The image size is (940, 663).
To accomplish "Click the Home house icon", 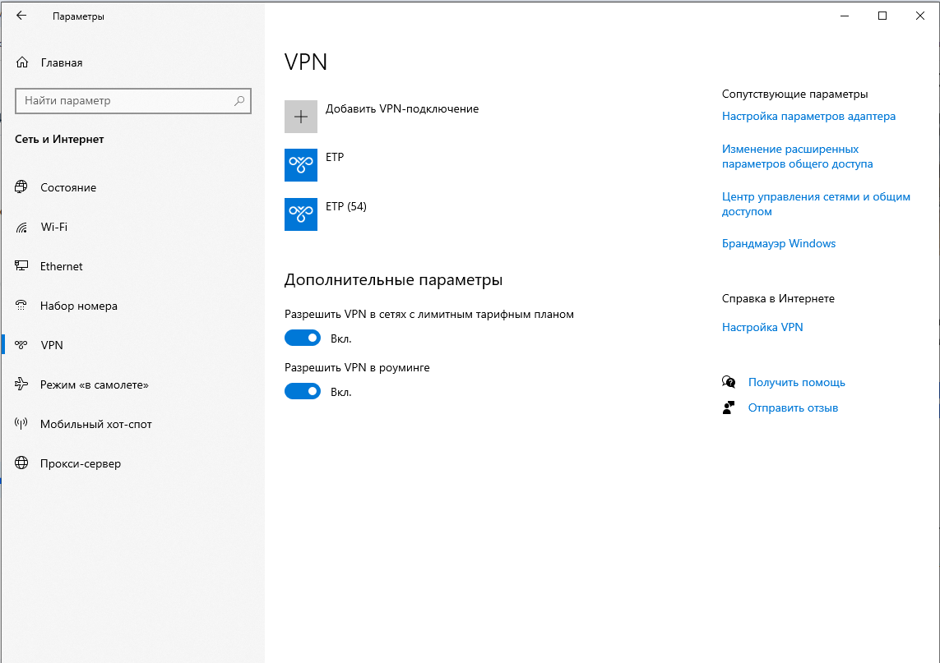I will [x=22, y=62].
